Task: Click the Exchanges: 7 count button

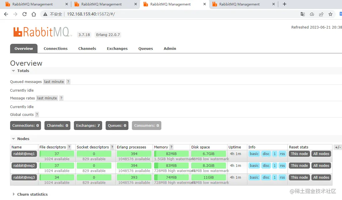Action: (x=88, y=125)
